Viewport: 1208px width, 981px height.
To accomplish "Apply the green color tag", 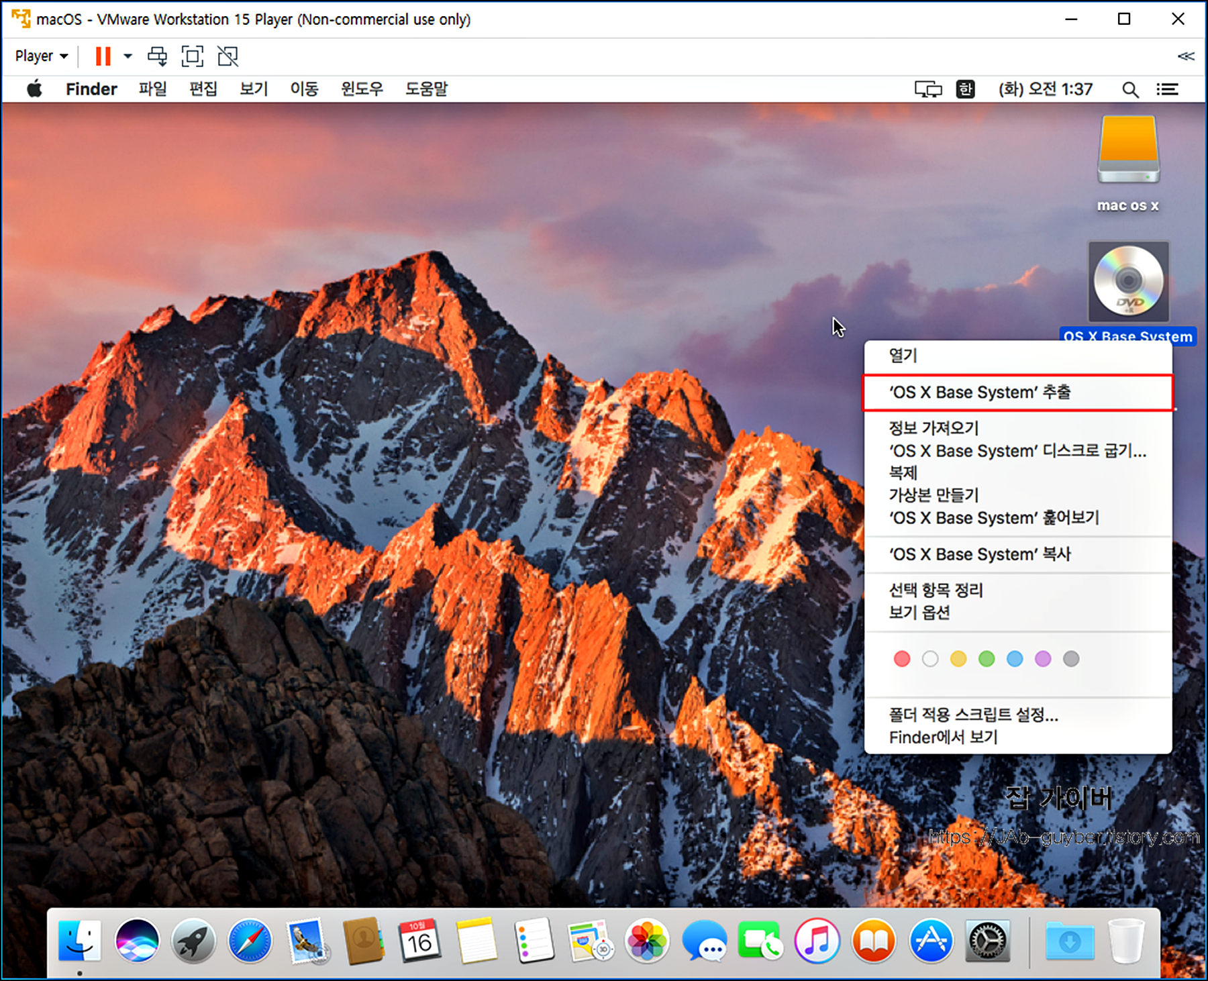I will [987, 659].
